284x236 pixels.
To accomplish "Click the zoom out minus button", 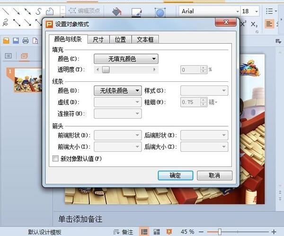I will [201, 232].
